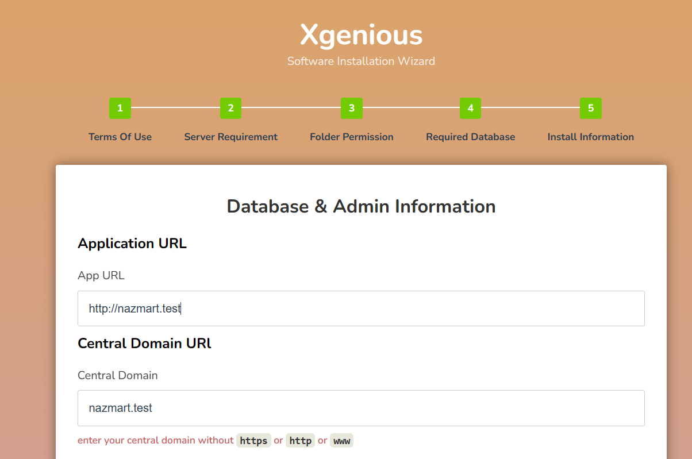Open the Terms Of Use step
Viewport: 692px width, 459px height.
tap(120, 137)
